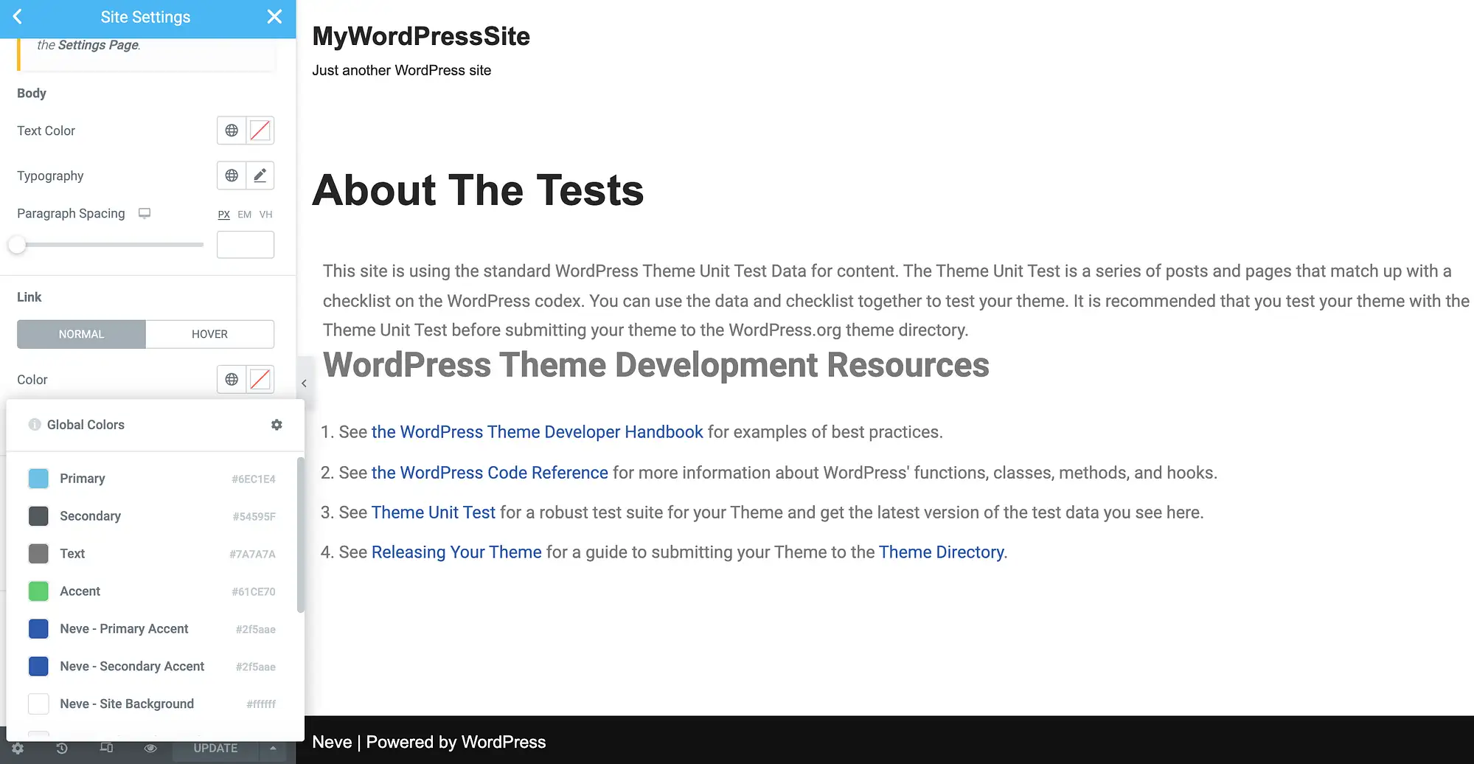Click the Settings Page link text

pos(98,45)
